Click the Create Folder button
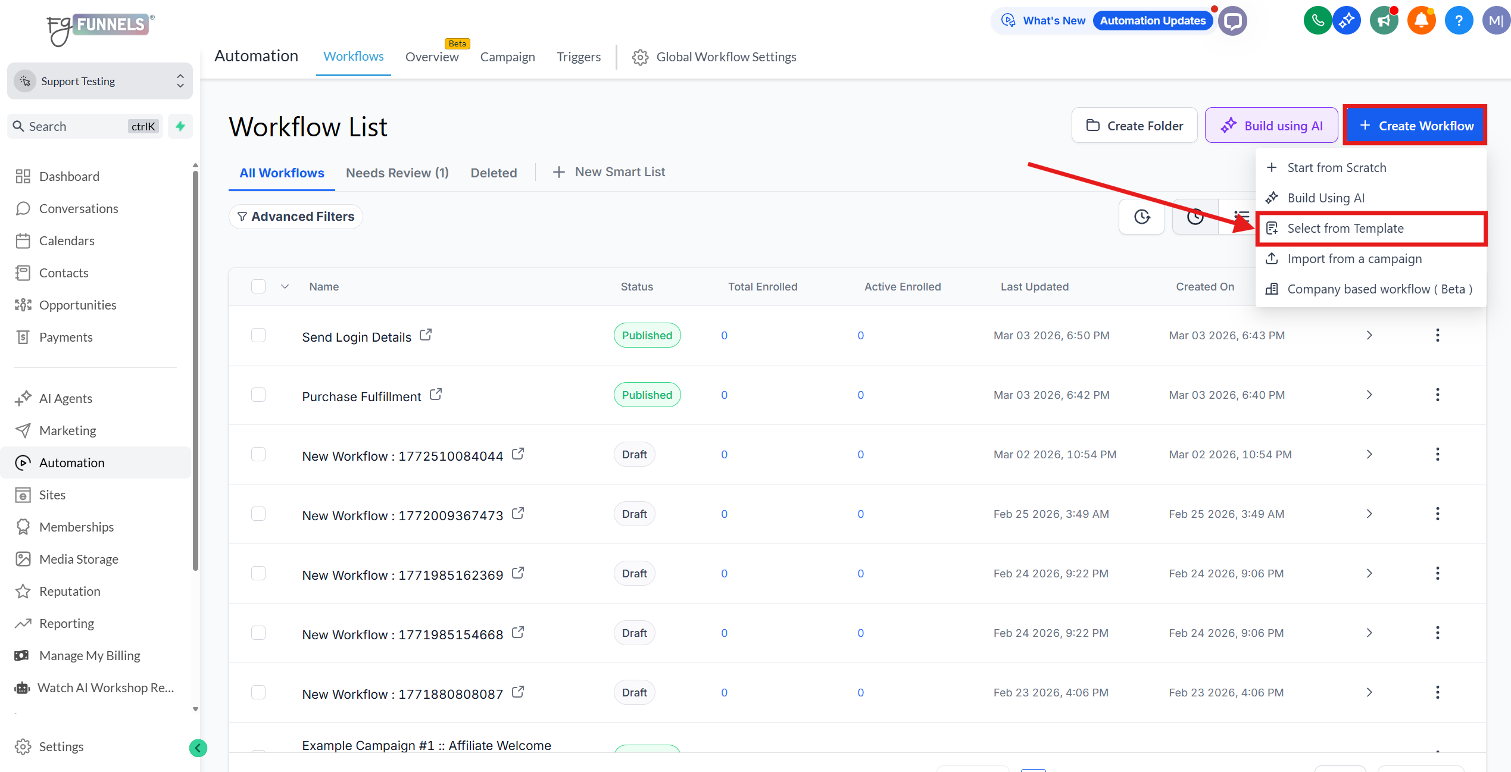This screenshot has width=1511, height=772. click(x=1134, y=126)
